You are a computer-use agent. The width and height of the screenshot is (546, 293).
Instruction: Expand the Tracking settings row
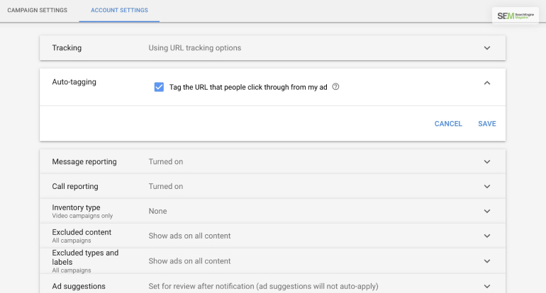(x=486, y=48)
